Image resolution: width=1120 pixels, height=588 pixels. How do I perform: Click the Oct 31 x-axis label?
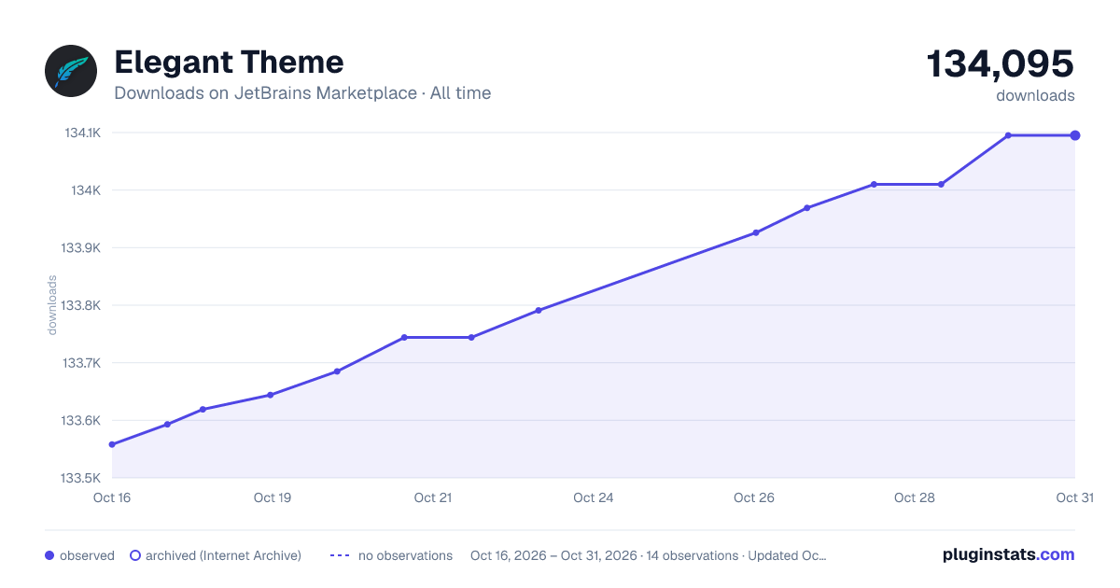(1074, 497)
